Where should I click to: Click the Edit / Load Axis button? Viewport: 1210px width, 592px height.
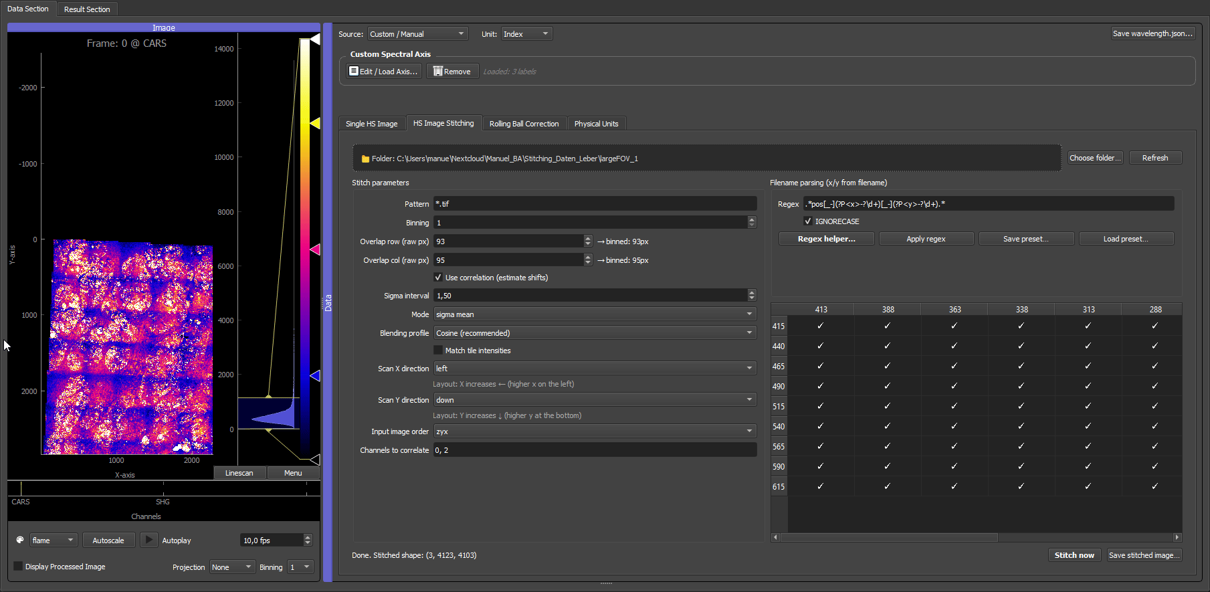(x=383, y=72)
